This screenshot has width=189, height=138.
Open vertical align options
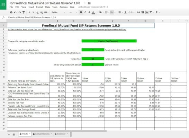pyautogui.click(x=125, y=12)
